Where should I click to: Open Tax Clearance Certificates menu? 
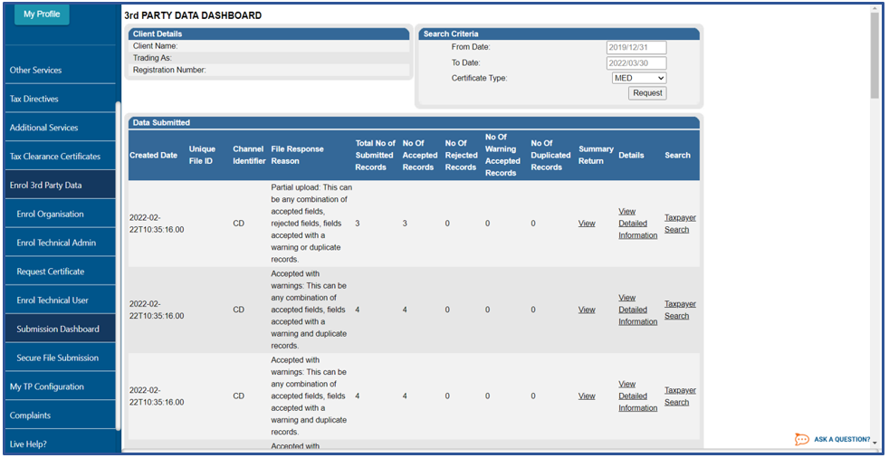pyautogui.click(x=55, y=157)
